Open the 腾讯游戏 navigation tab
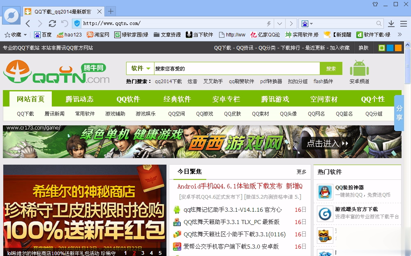 point(275,99)
